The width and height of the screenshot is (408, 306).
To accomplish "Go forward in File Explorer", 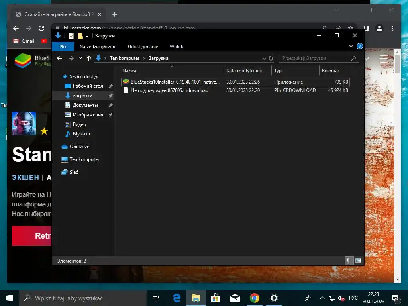I will [x=71, y=58].
